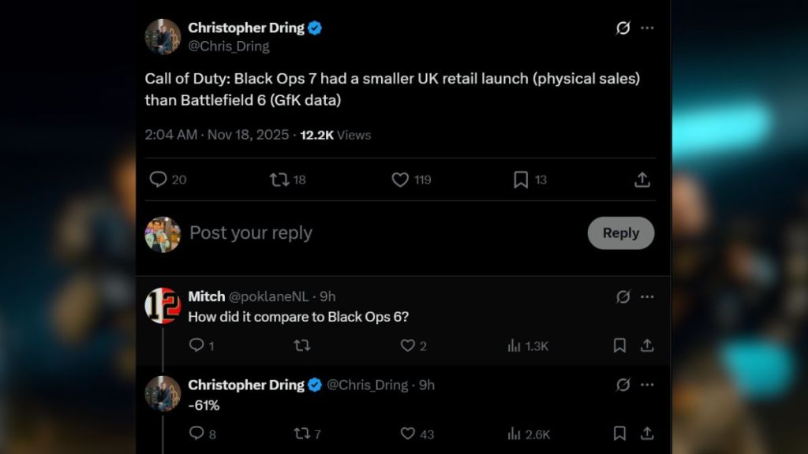The height and width of the screenshot is (454, 808).
Task: Open Grok analysis for the -61% reply
Action: [623, 385]
